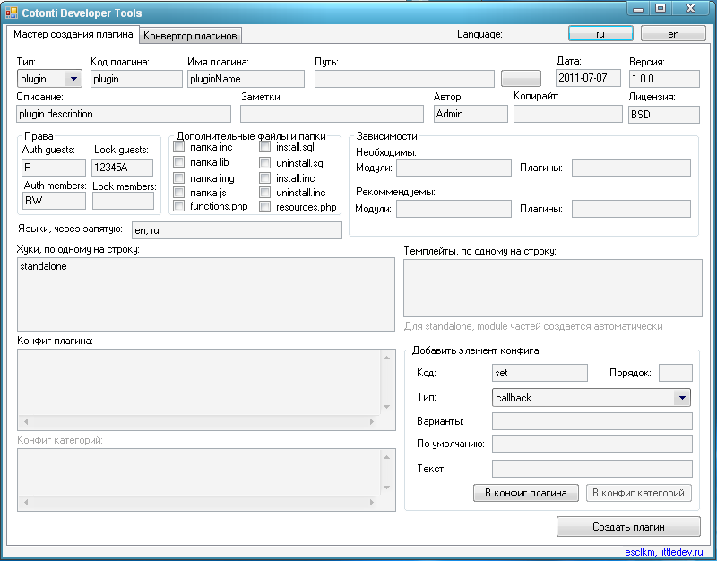Open the esclkm, littledev.ru link

click(x=663, y=552)
